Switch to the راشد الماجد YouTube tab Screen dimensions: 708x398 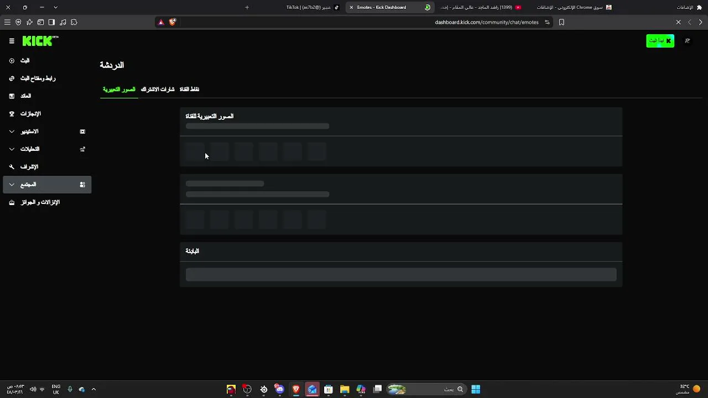[480, 7]
